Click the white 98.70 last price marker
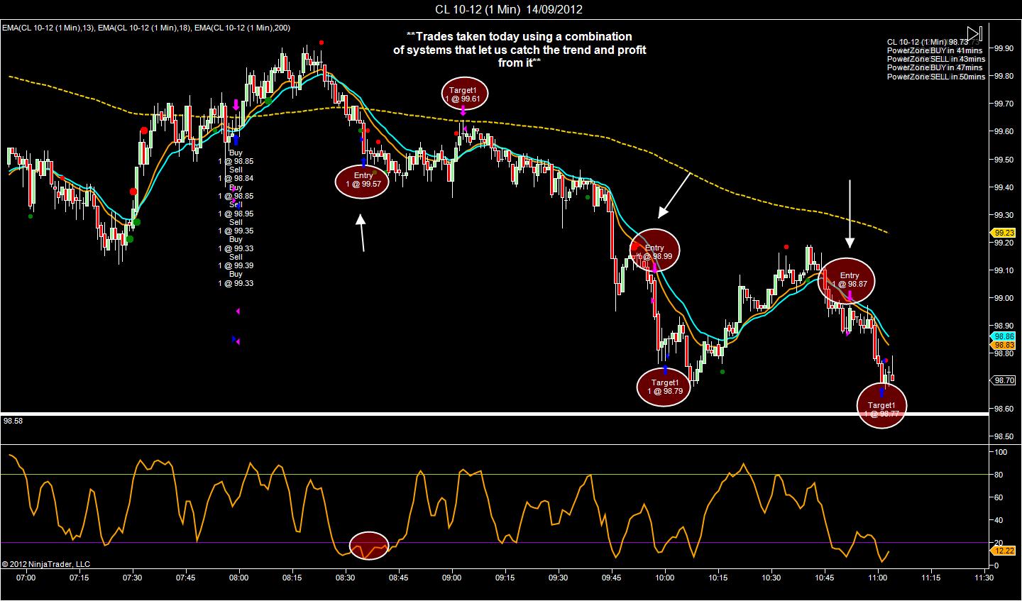The width and height of the screenshot is (1022, 601). pos(1004,380)
